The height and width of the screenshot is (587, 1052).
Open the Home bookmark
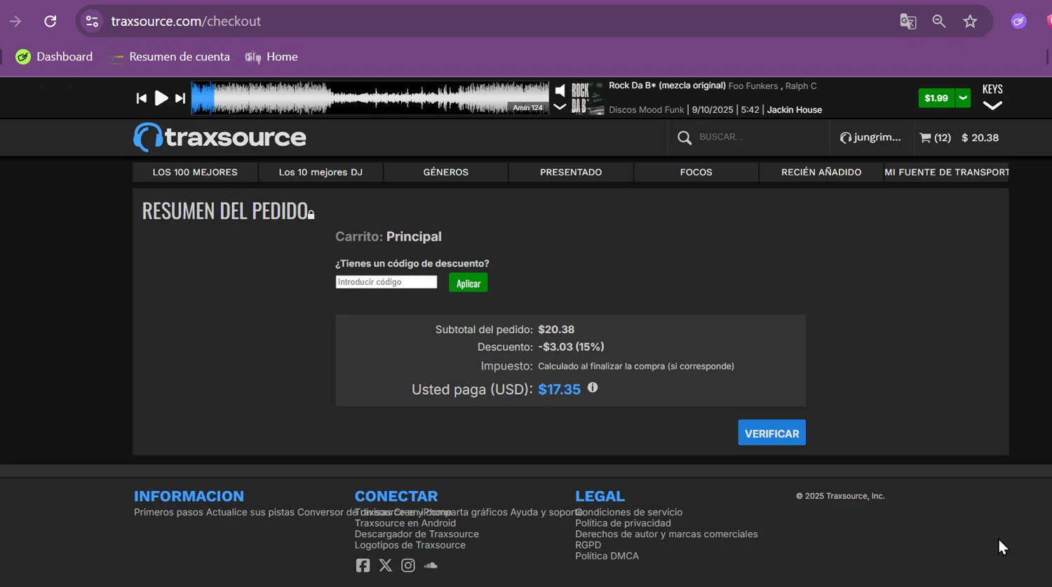click(x=271, y=57)
